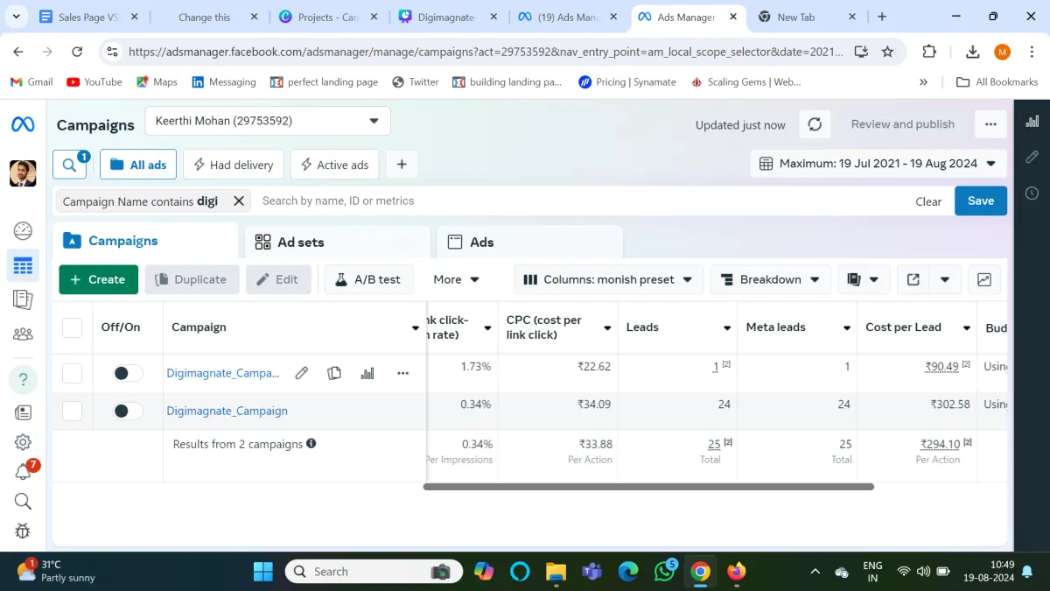Click the Search magnifier in left sidebar

[23, 502]
